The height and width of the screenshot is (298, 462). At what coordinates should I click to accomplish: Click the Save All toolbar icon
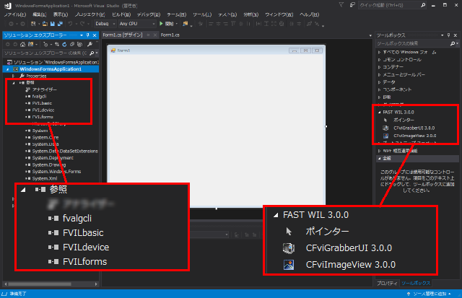tap(60, 24)
